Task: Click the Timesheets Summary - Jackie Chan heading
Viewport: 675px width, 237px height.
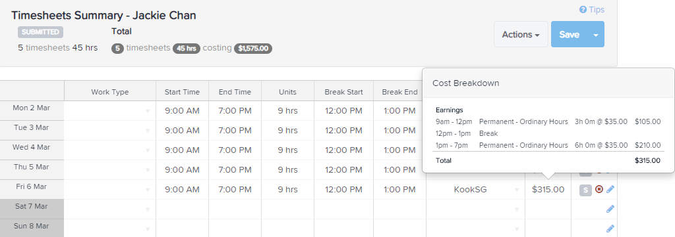Action: tap(103, 16)
